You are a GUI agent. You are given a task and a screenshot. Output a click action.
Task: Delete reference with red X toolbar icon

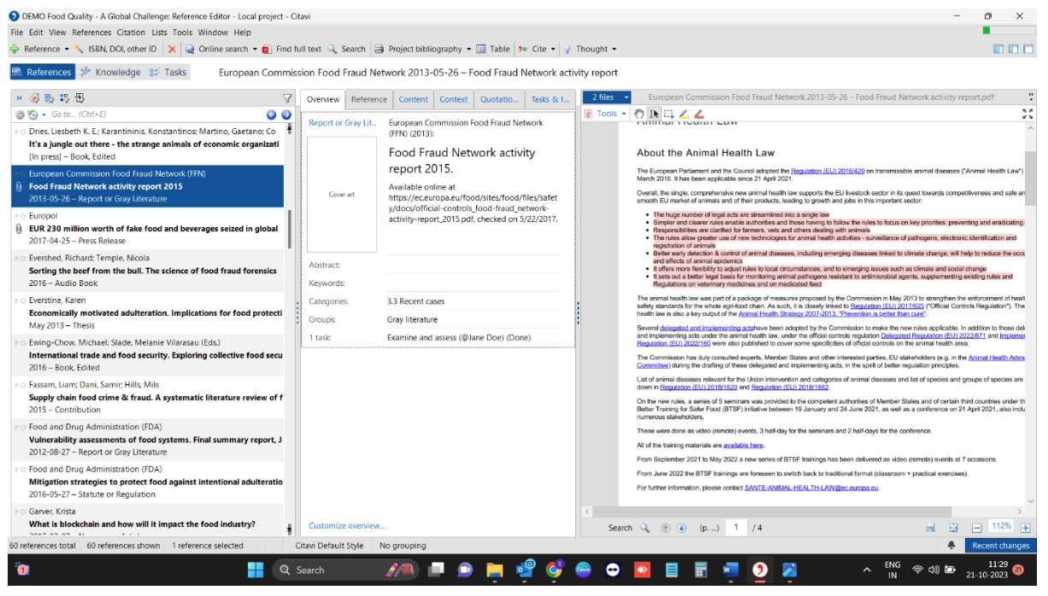pos(173,49)
